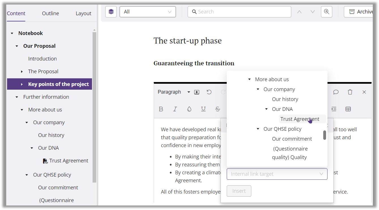Expand The Proposal tree node

[22, 72]
